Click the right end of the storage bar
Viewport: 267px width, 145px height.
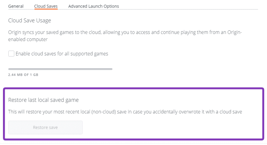click(x=111, y=69)
